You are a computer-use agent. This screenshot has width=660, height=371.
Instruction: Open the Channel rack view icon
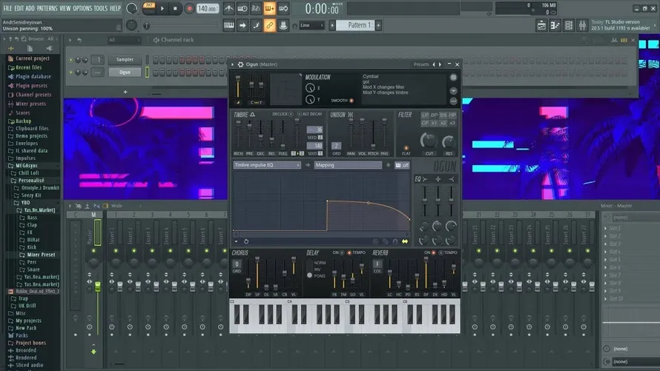pyautogui.click(x=569, y=25)
